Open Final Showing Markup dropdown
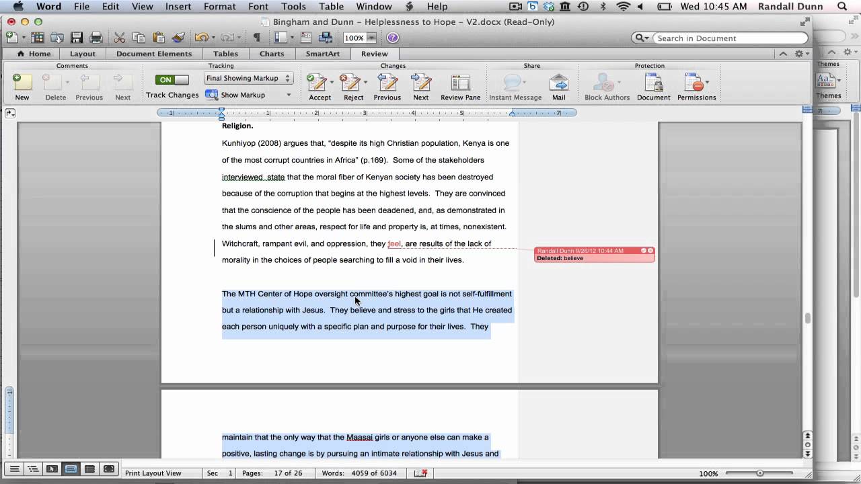This screenshot has width=861, height=484. tap(248, 78)
